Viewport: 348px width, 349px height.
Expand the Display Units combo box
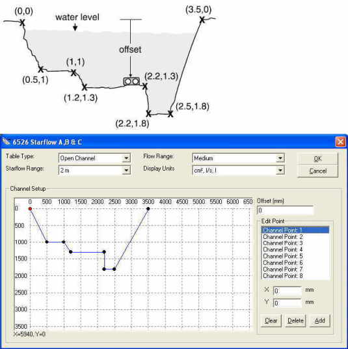pos(238,171)
